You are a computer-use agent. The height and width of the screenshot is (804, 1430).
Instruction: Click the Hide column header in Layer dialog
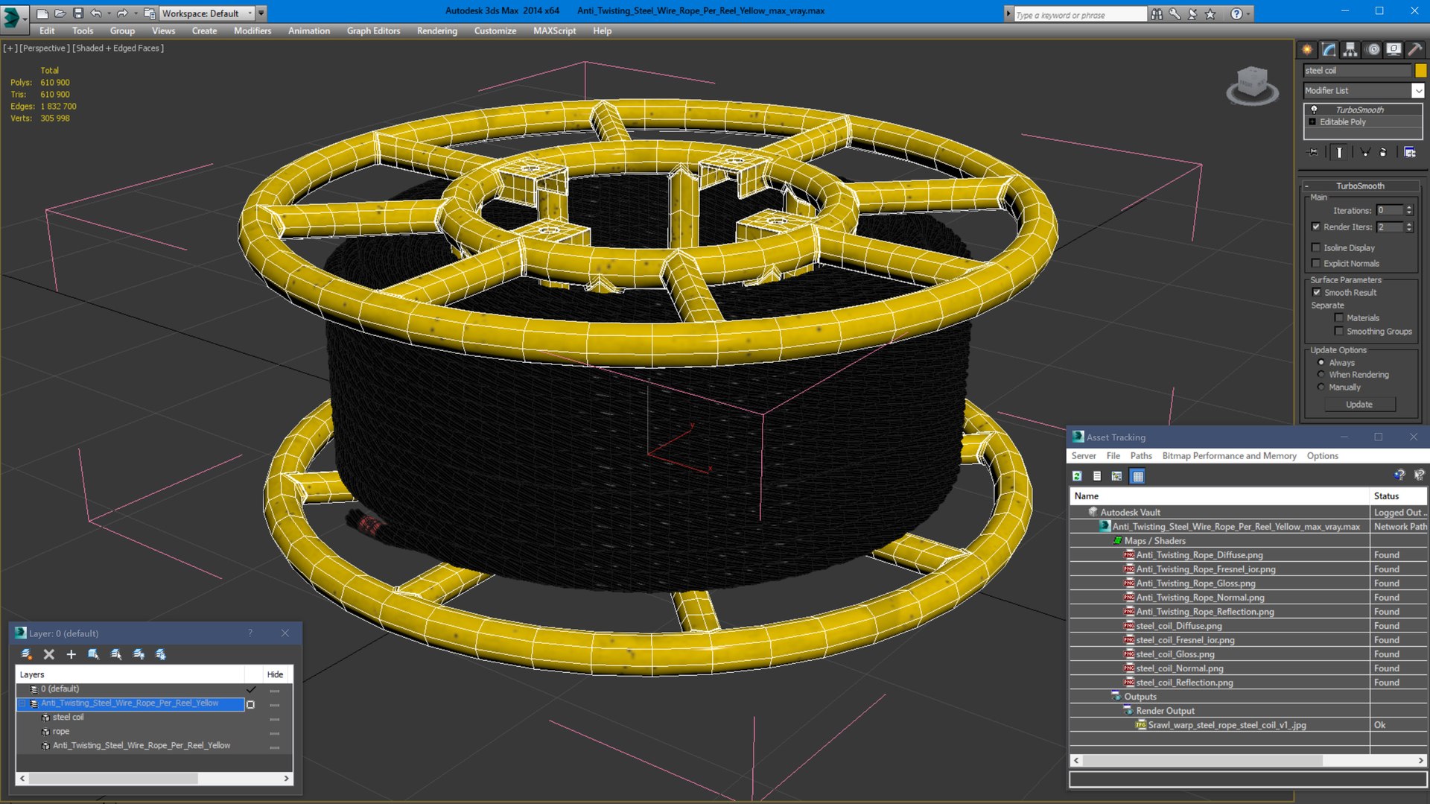(x=275, y=674)
